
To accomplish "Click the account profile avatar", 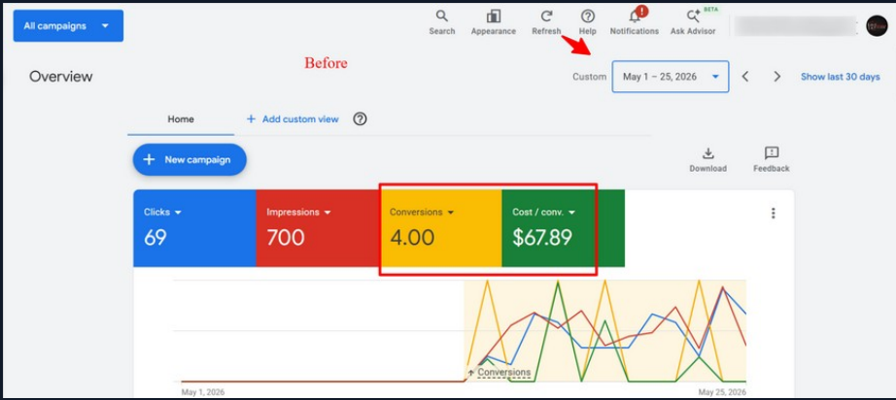I will point(877,26).
